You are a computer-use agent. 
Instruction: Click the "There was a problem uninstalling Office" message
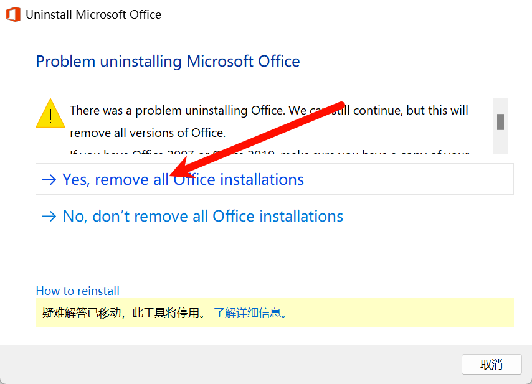click(269, 111)
